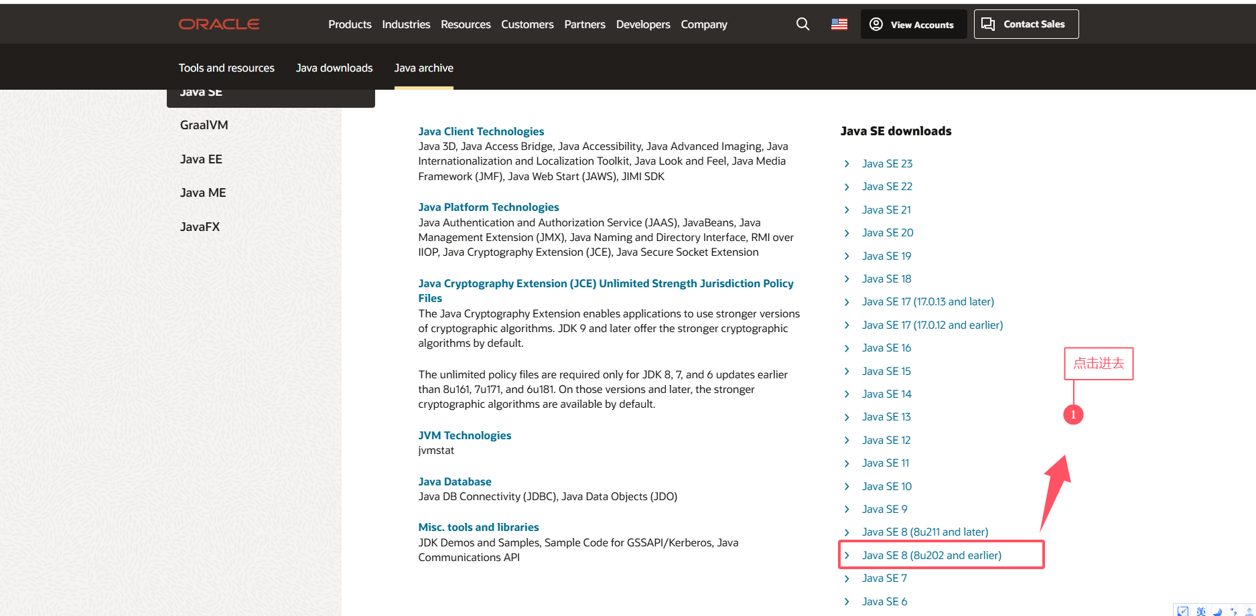Open the Java SE 15 link
The width and height of the screenshot is (1256, 616).
click(886, 371)
